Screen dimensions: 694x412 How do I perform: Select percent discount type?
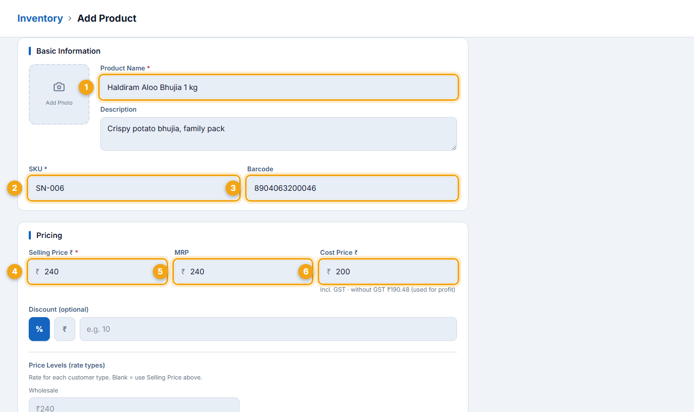[x=39, y=329]
